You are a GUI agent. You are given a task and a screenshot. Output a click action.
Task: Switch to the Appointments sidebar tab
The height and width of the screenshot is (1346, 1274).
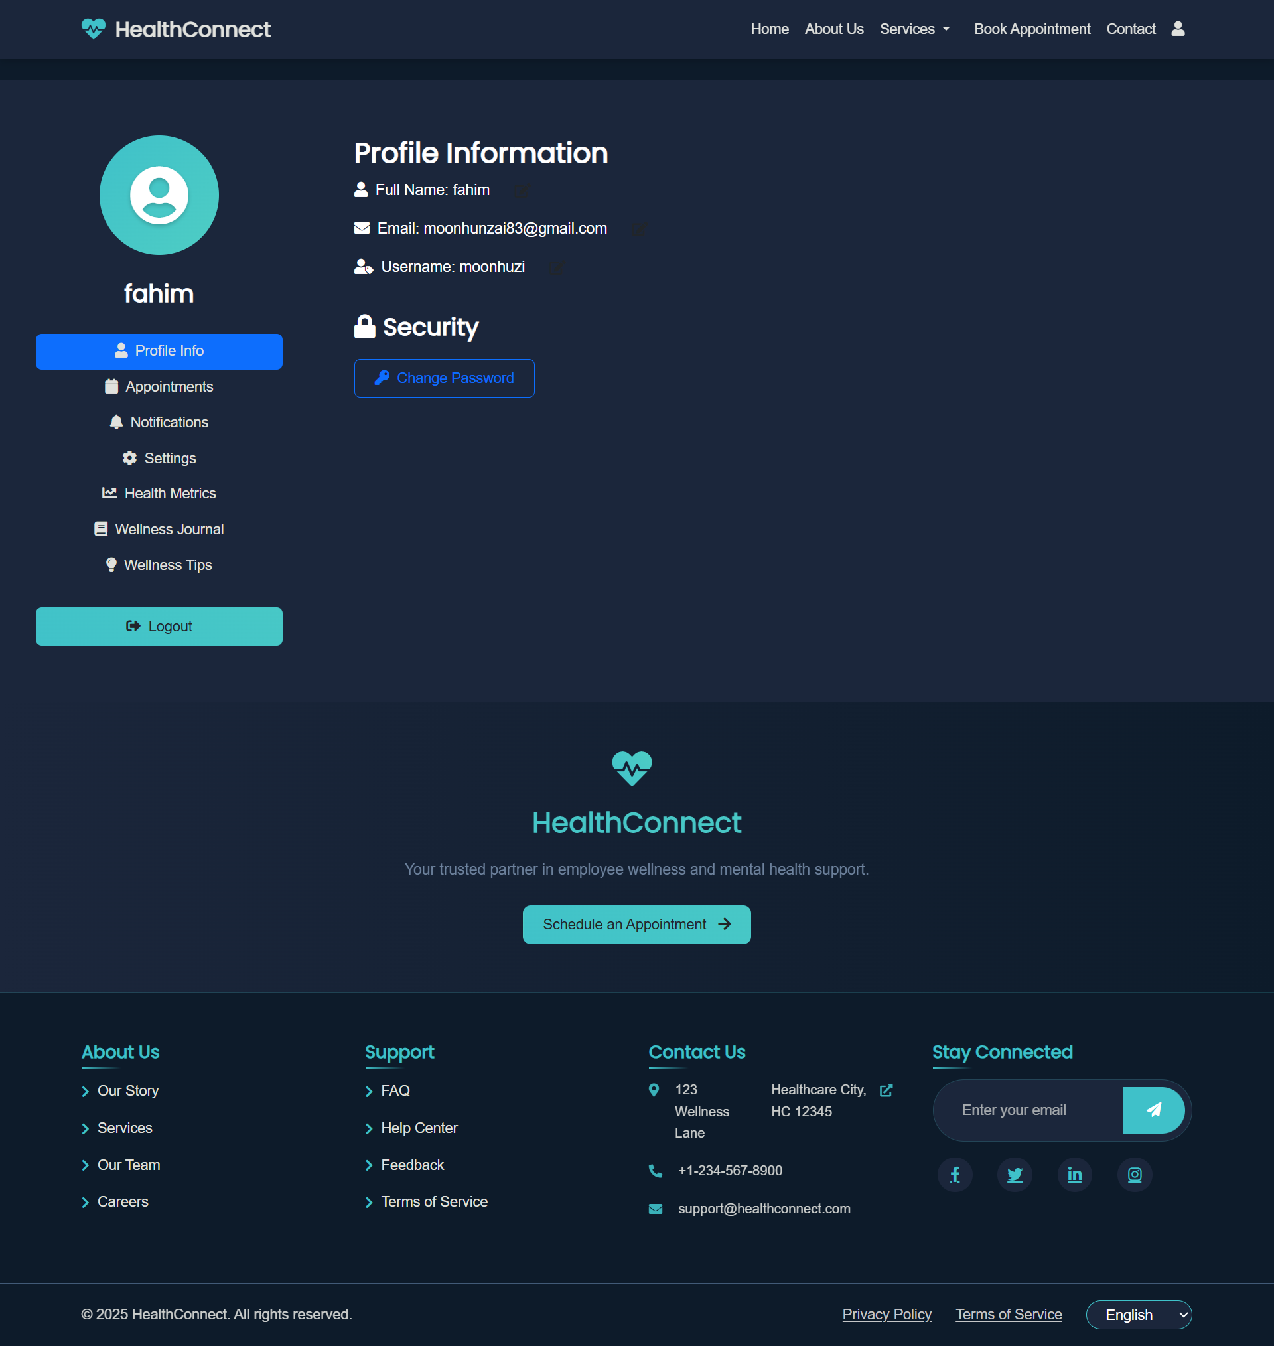point(159,386)
